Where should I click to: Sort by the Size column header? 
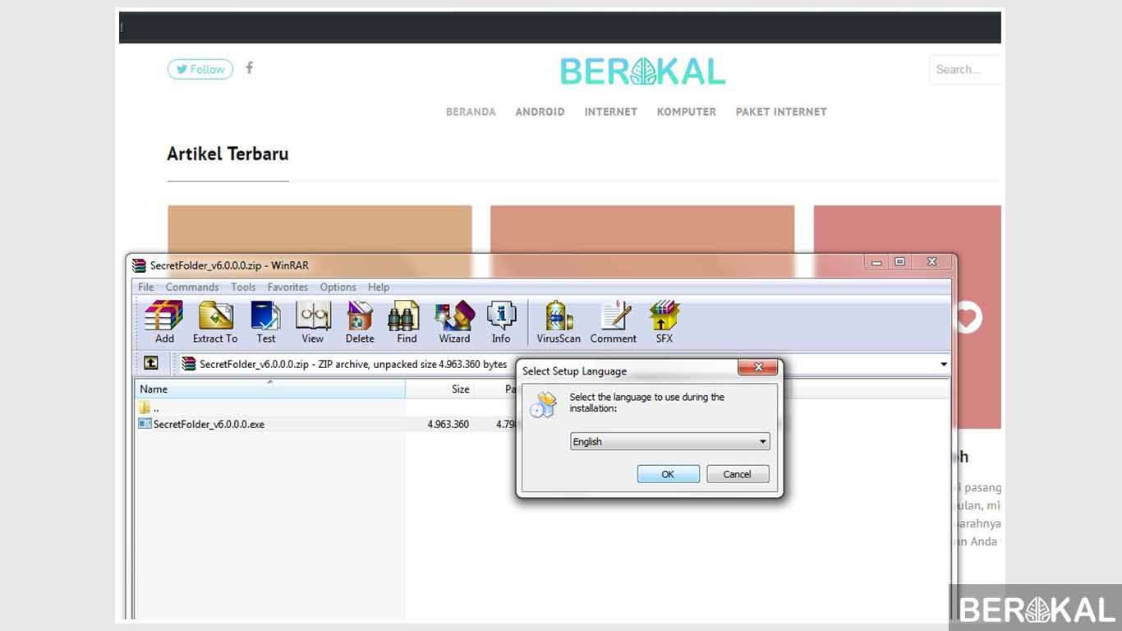[x=439, y=389]
